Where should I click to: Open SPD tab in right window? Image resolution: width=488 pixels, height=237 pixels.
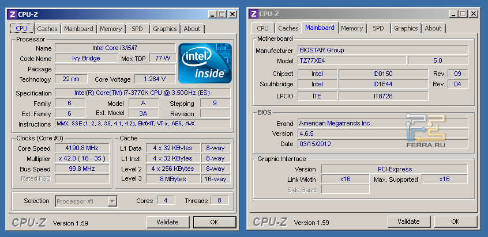[378, 28]
